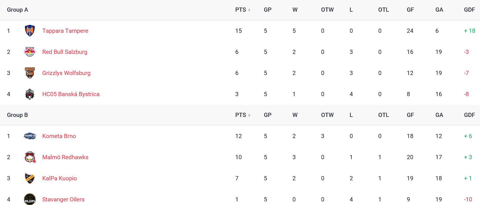This screenshot has height=205, width=480.
Task: Click the Stavanger Oilers logo
Action: pos(30,199)
